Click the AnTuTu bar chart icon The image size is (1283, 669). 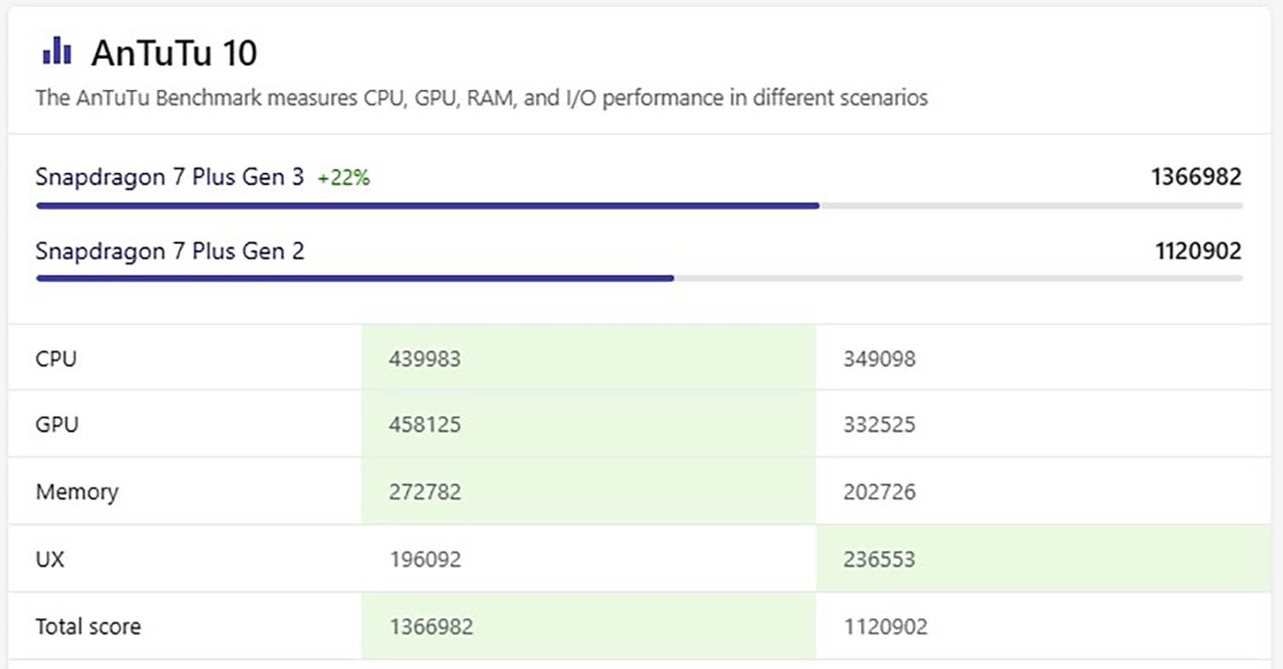coord(56,50)
